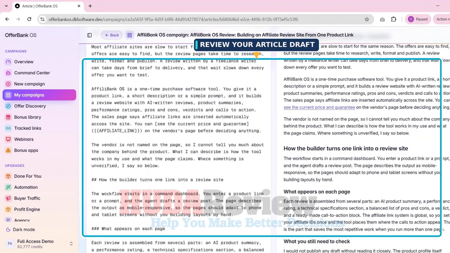Image resolution: width=450 pixels, height=253 pixels.
Task: Open Offer Discovery compass icon
Action: (x=8, y=106)
